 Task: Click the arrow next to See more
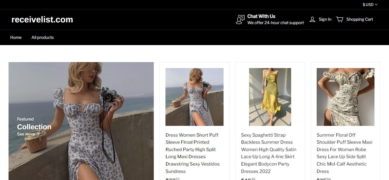pos(38,134)
